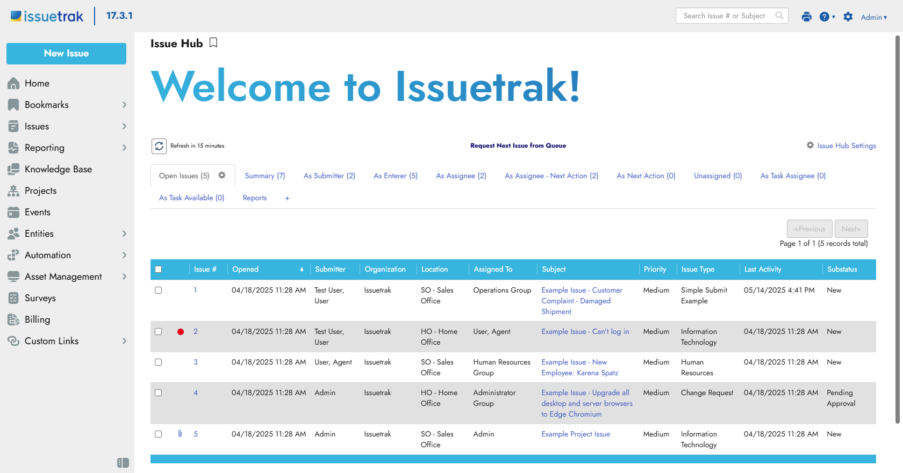Switch to the Summary (7) tab

click(x=265, y=176)
